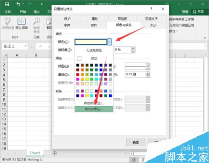Switch to the 保护 tab
The height and width of the screenshot is (163, 209).
pos(67,19)
